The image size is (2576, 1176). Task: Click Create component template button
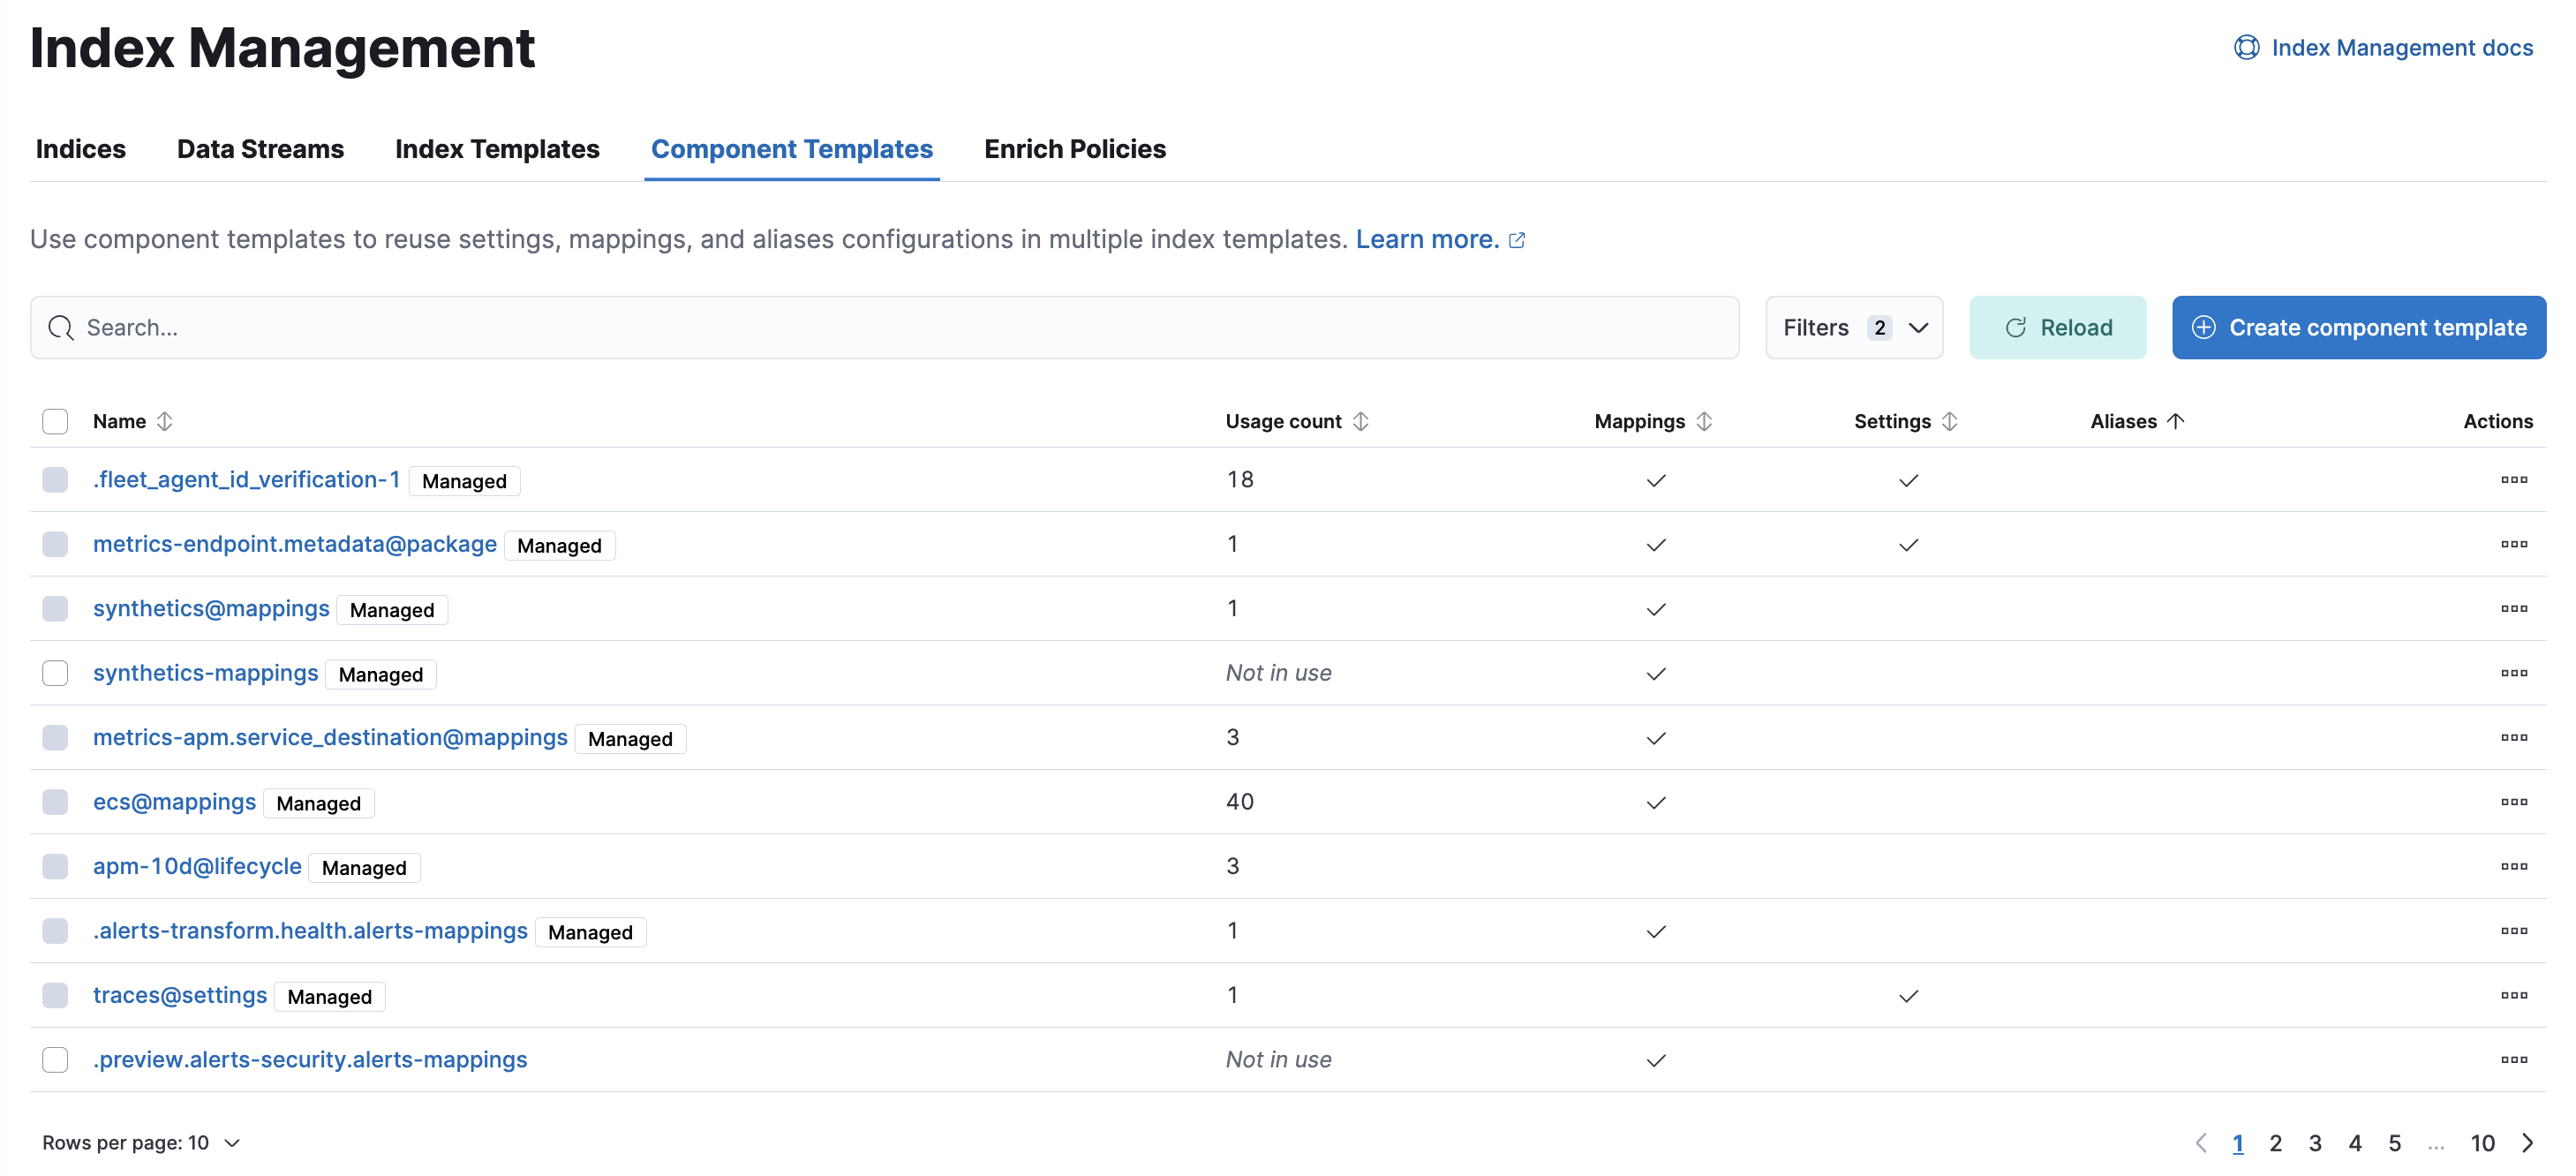click(2358, 327)
